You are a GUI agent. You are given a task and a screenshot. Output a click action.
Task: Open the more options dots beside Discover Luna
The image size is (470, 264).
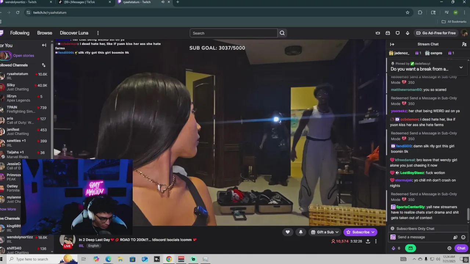click(98, 33)
